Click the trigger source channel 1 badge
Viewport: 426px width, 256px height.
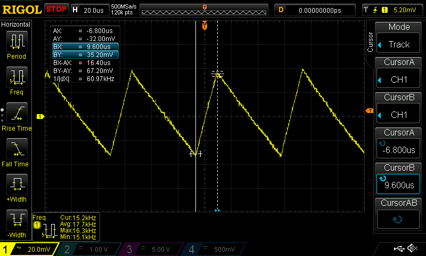tap(384, 10)
